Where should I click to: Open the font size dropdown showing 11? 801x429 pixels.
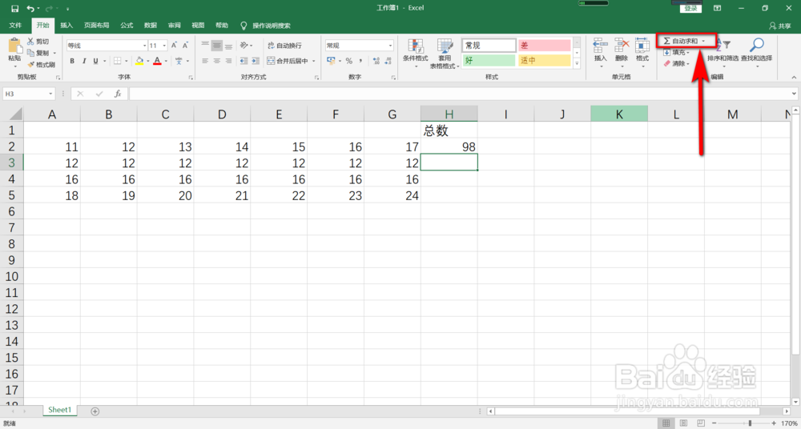pyautogui.click(x=164, y=46)
